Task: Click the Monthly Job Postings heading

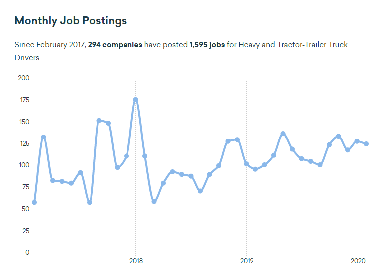Action: tap(71, 21)
